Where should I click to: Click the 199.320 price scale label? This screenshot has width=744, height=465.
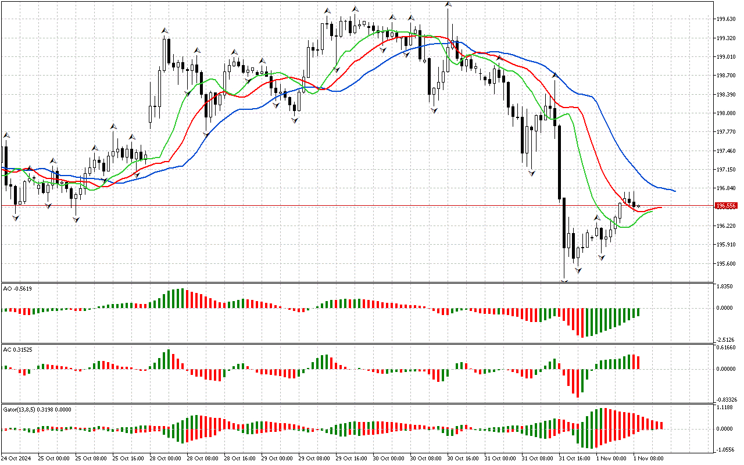coord(727,38)
